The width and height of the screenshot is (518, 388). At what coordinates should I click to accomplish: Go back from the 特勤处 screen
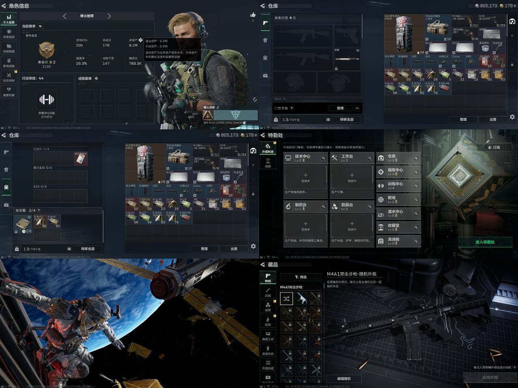coord(262,135)
